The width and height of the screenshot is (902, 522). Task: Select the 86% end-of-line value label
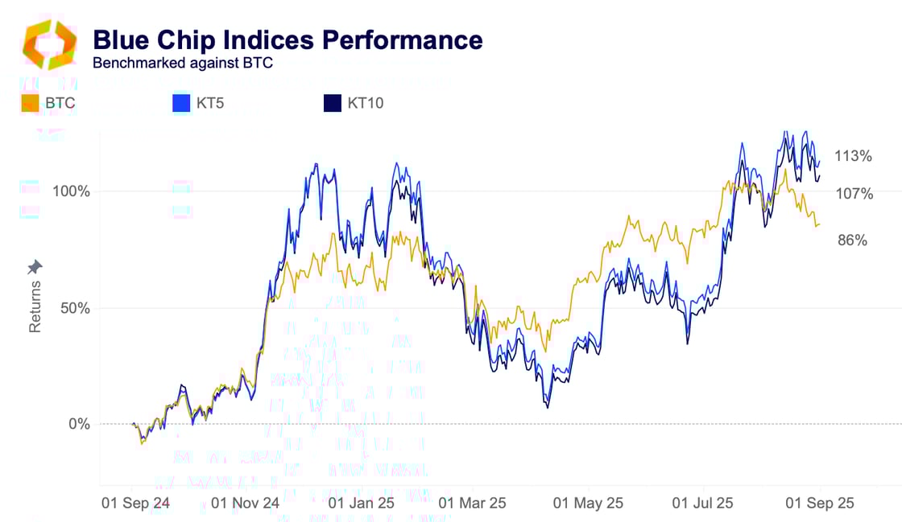(850, 240)
